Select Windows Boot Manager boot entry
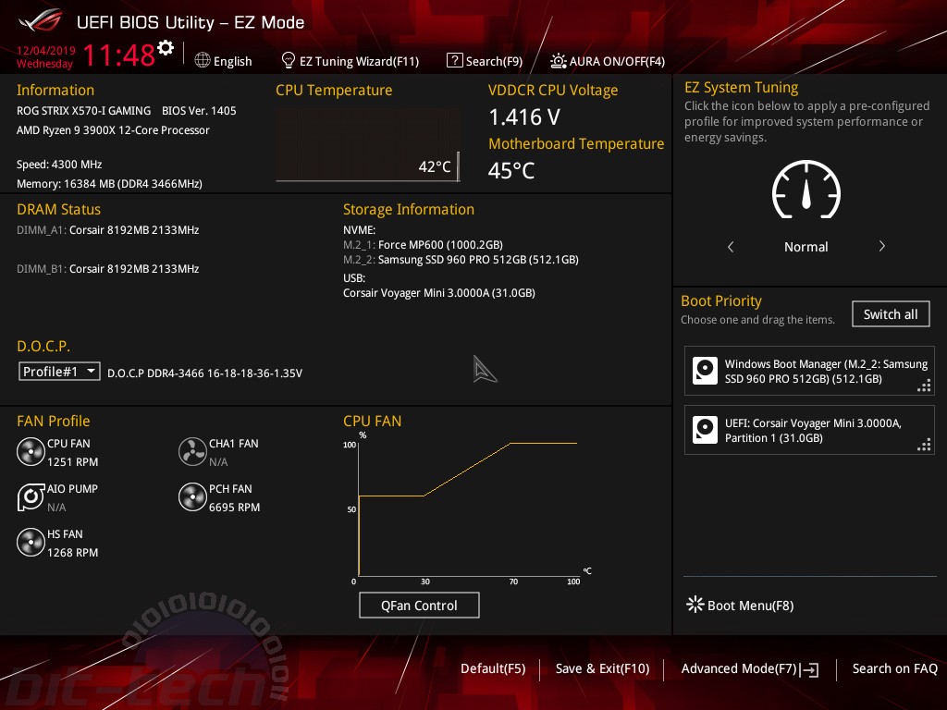 809,371
